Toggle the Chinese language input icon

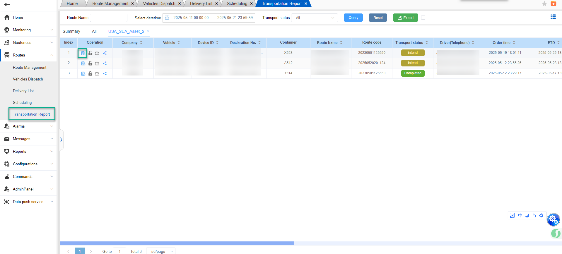[x=520, y=215]
